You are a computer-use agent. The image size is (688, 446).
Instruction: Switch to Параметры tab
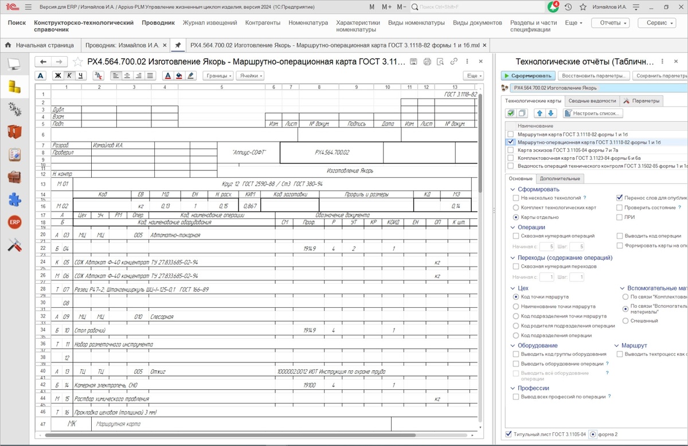pos(642,100)
